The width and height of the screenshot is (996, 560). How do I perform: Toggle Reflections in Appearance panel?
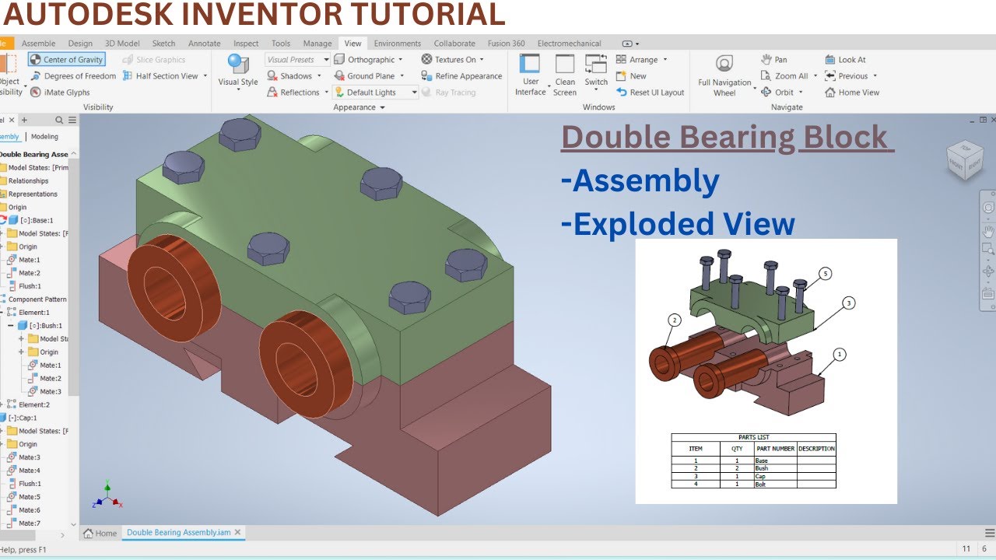coord(293,93)
